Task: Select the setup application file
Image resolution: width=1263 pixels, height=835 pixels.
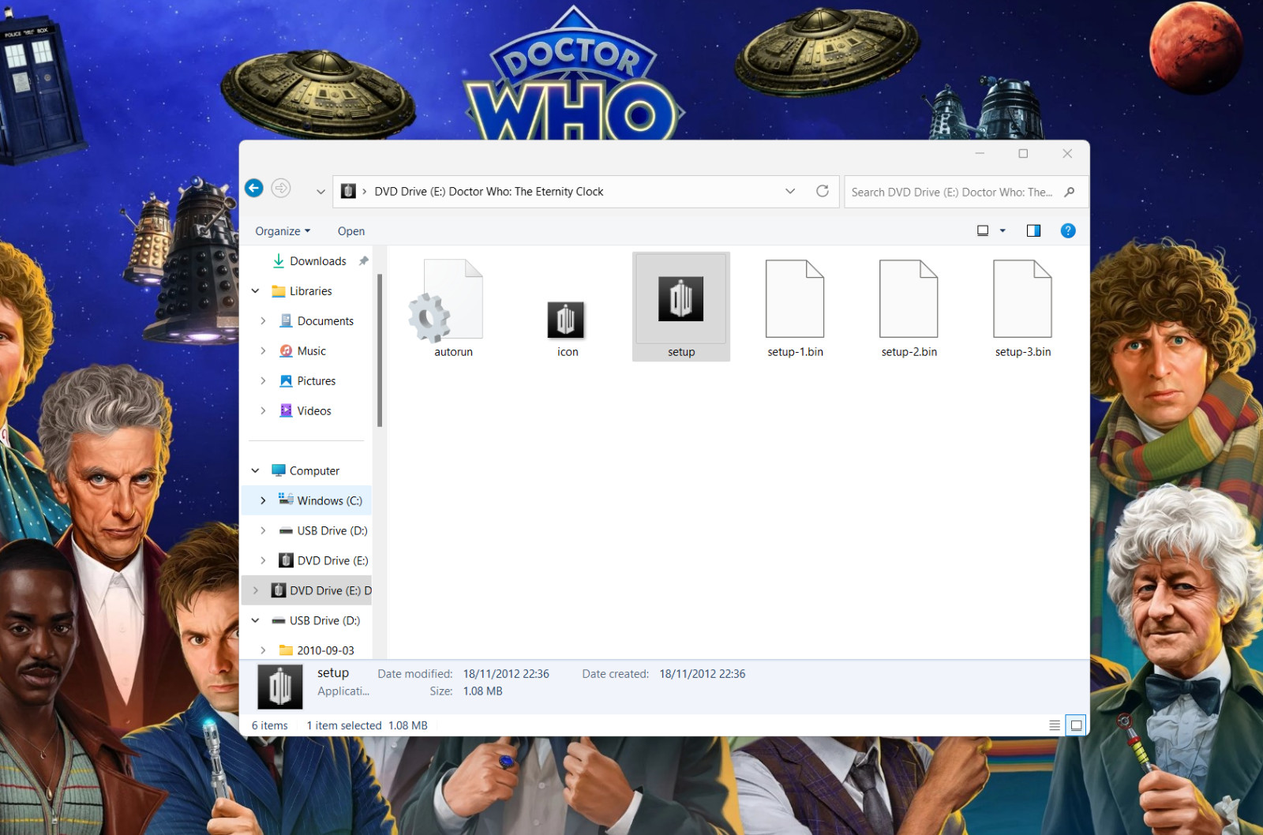Action: (681, 307)
